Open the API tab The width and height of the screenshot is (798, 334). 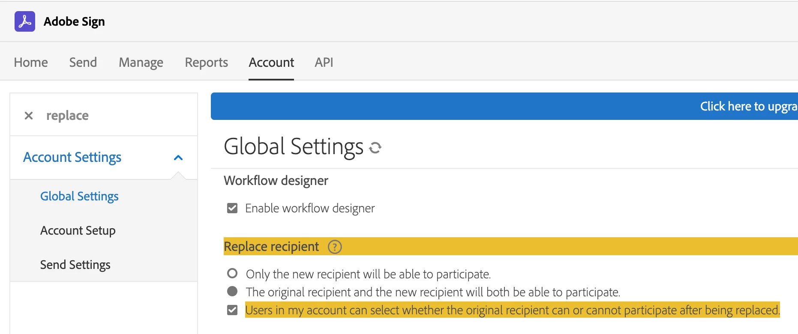coord(324,63)
